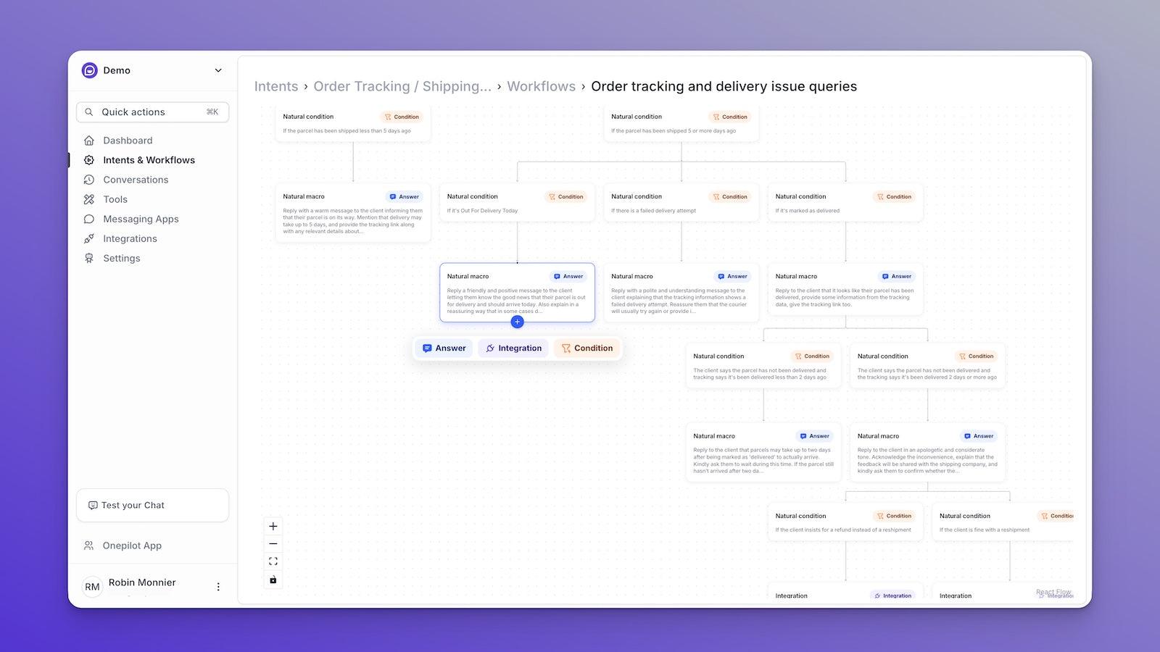The image size is (1160, 652).
Task: Click the Dashboard home icon
Action: click(x=88, y=141)
